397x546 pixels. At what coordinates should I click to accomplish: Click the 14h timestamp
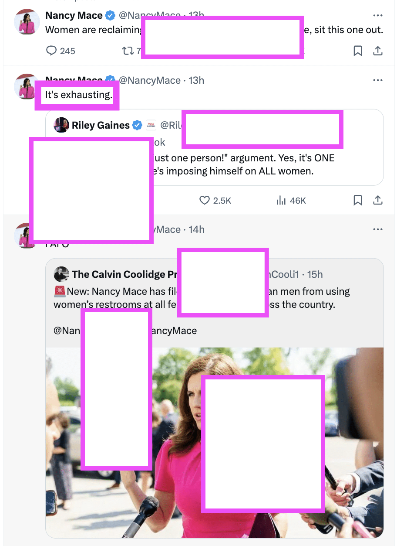(x=196, y=229)
